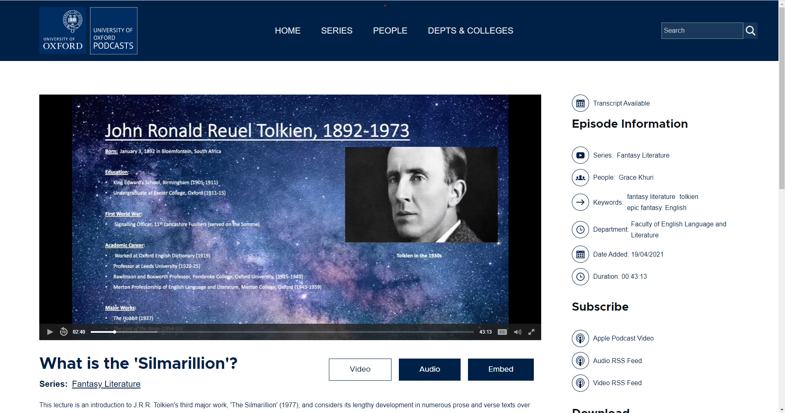Open the 'epic fantasy' keyword link
Viewport: 785px width, 413px height.
644,208
